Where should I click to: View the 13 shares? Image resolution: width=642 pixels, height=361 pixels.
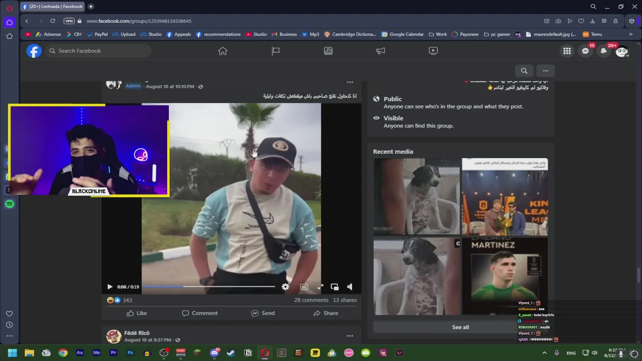(345, 300)
